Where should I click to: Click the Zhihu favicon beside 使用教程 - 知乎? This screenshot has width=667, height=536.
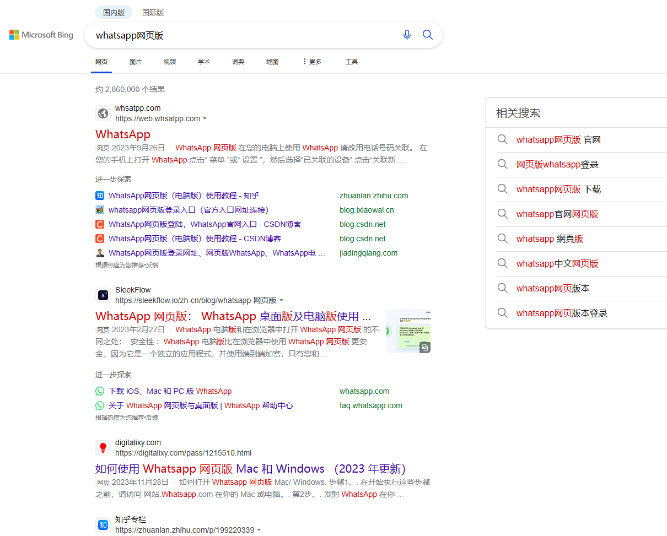click(x=100, y=196)
